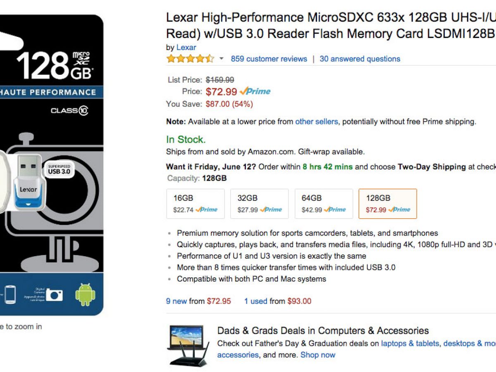496x372 pixels.
Task: Click the Shop now link
Action: [317, 355]
